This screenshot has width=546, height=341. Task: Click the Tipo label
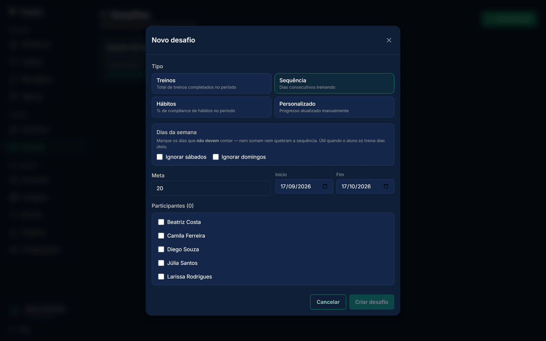click(x=157, y=66)
